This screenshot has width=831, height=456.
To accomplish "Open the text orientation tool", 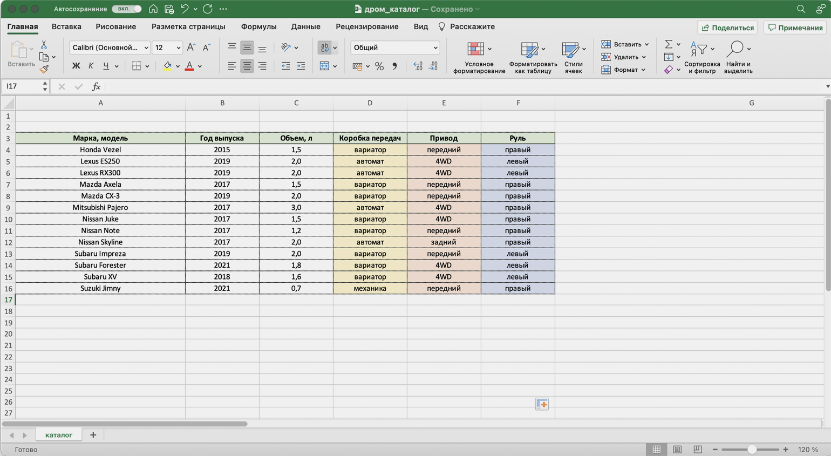I will [x=286, y=47].
